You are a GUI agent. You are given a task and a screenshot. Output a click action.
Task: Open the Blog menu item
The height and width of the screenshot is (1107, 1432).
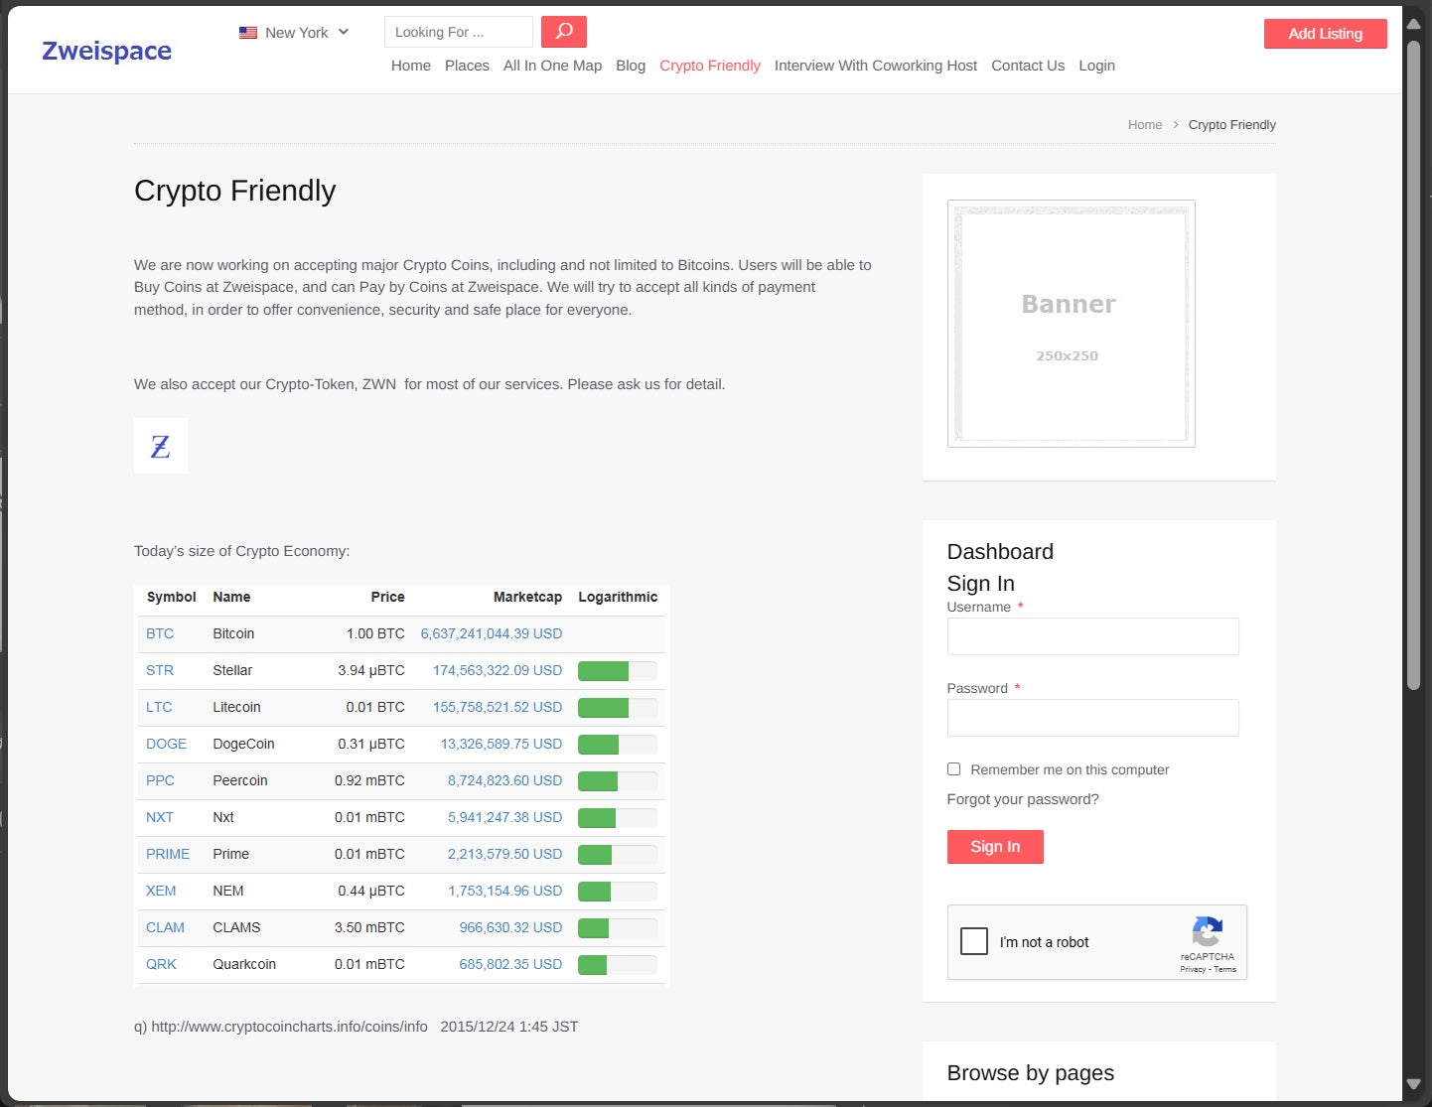[x=631, y=66]
